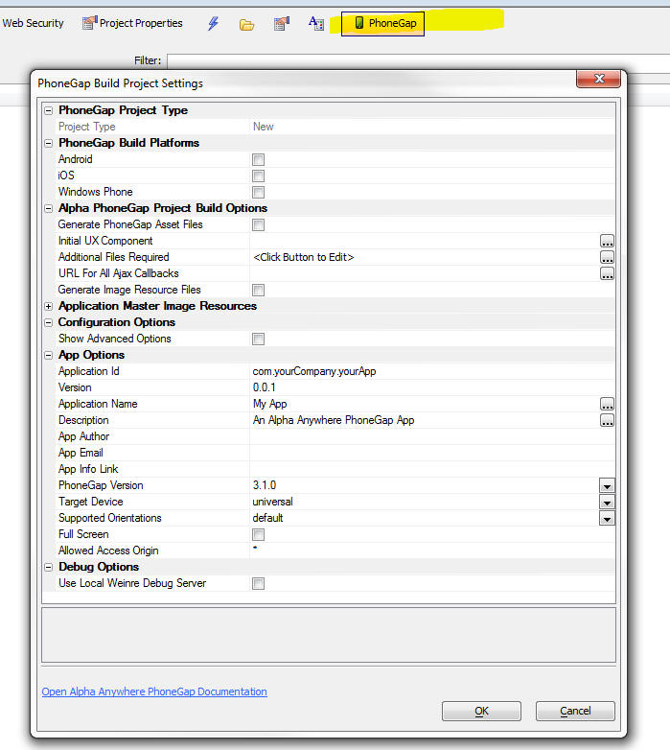Open ellipsis editor for Initial UX Component
Image resolution: width=670 pixels, height=750 pixels.
click(607, 241)
